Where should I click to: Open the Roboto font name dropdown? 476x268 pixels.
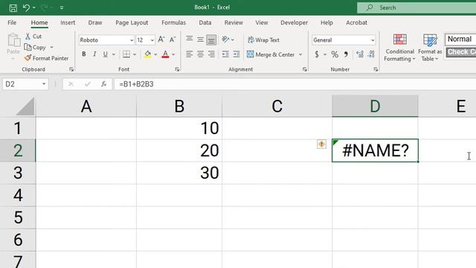[x=132, y=40]
